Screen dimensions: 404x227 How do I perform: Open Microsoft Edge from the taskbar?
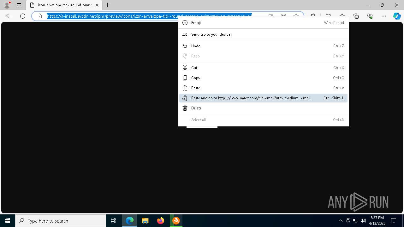pyautogui.click(x=130, y=221)
